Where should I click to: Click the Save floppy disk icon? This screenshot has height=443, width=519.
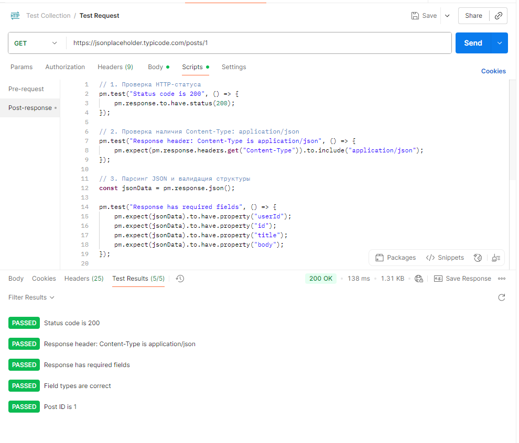(x=415, y=16)
